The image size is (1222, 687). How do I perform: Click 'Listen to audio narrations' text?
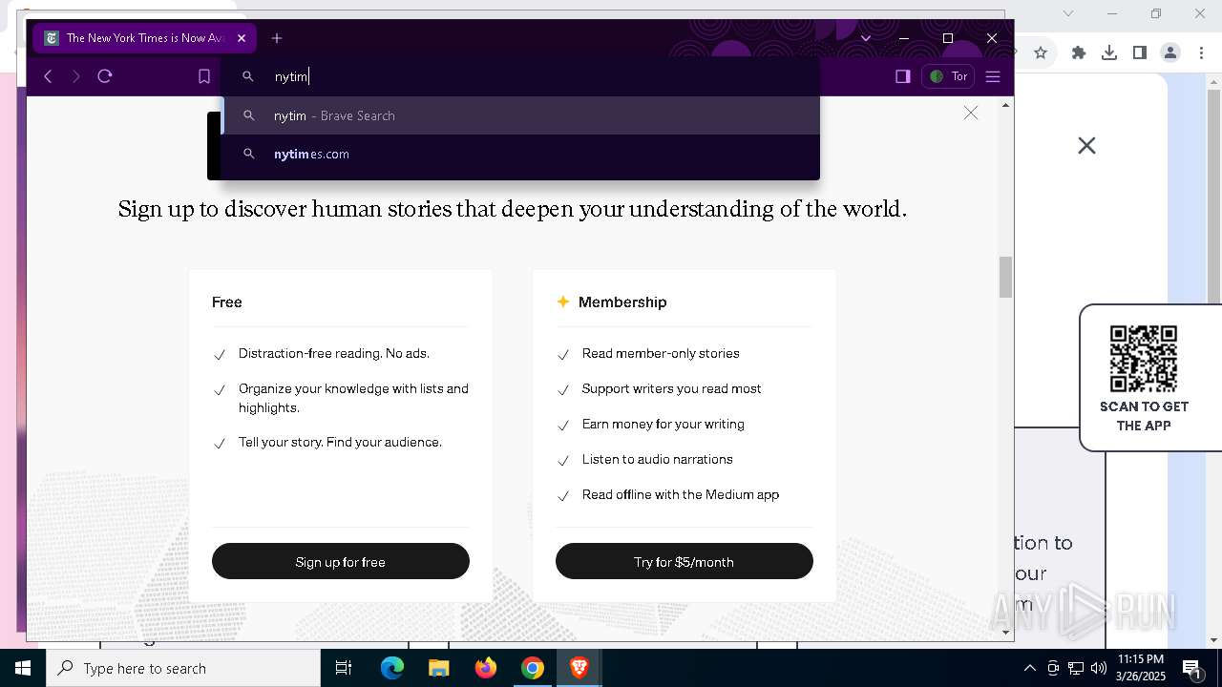click(x=658, y=459)
